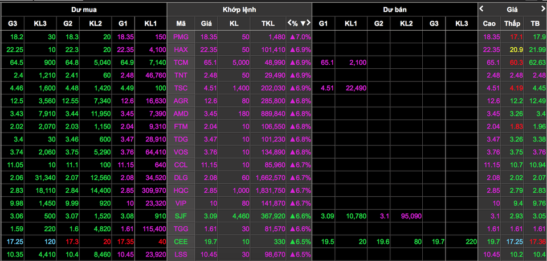The height and width of the screenshot is (261, 547).
Task: Click the Mã column header
Action: 181,24
